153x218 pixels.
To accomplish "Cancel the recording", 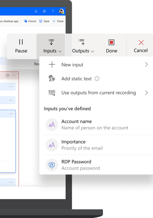I will tap(141, 46).
